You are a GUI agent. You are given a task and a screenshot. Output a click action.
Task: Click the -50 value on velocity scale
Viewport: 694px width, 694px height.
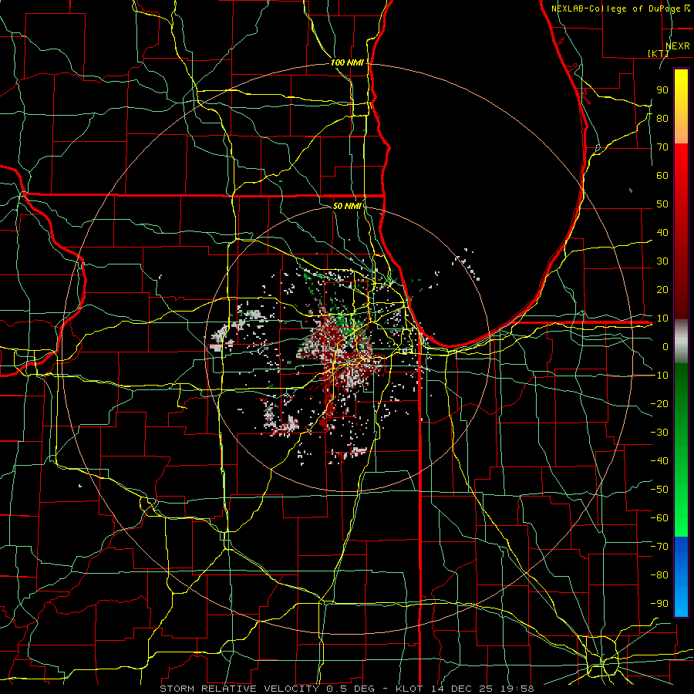pyautogui.click(x=659, y=490)
